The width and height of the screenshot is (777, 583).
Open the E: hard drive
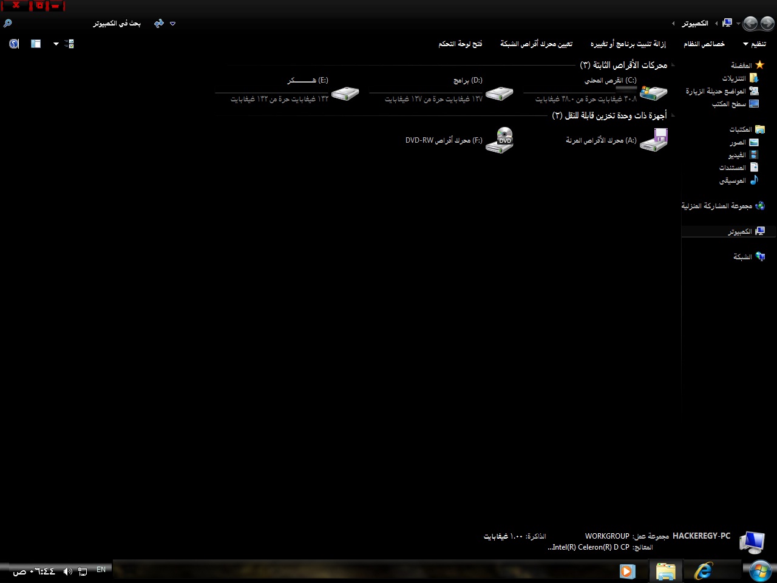coord(345,92)
